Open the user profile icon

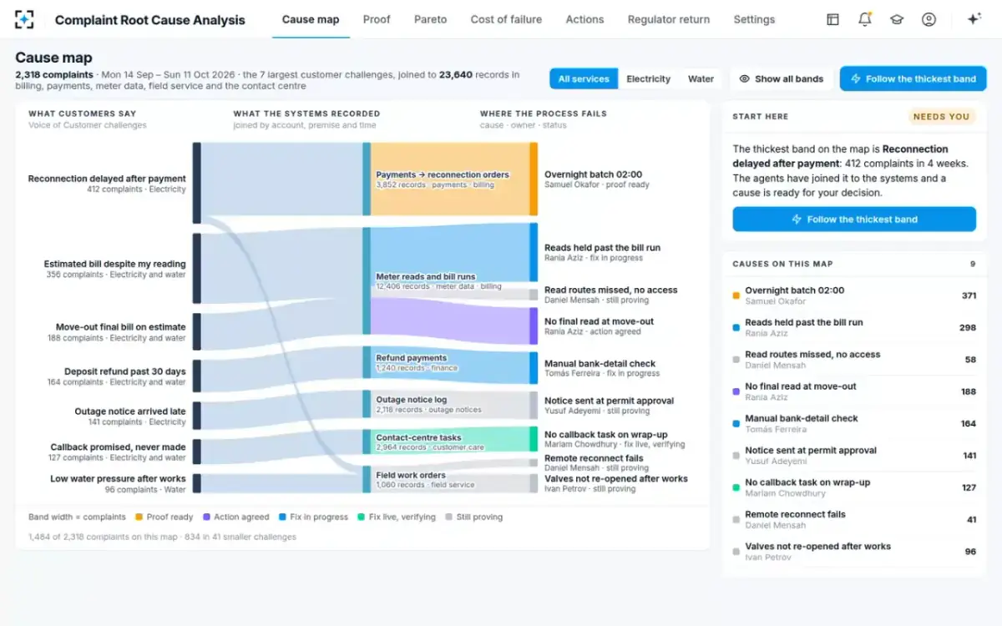click(x=929, y=19)
